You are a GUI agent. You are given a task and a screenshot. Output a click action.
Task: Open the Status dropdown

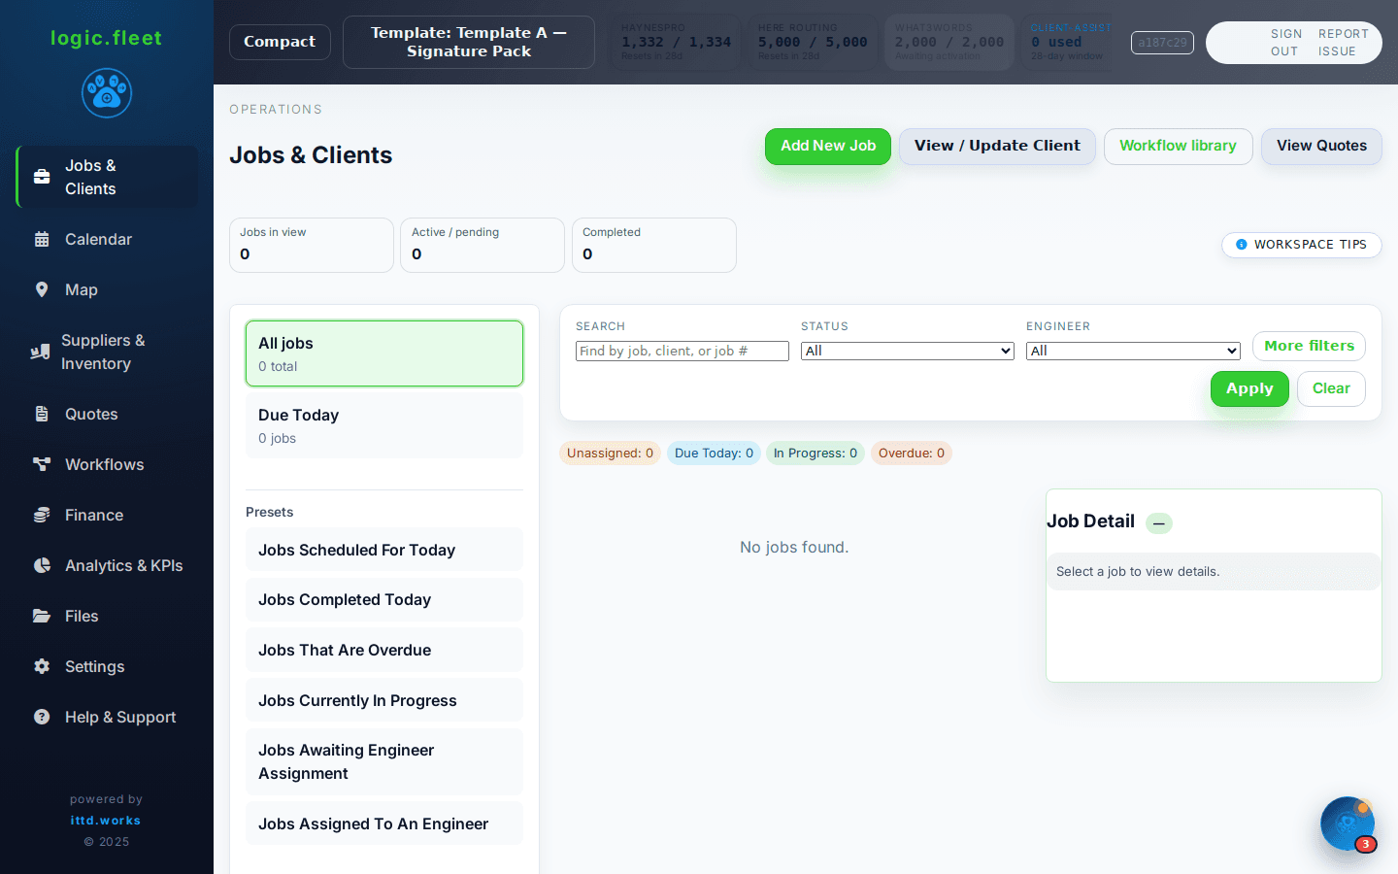907,351
